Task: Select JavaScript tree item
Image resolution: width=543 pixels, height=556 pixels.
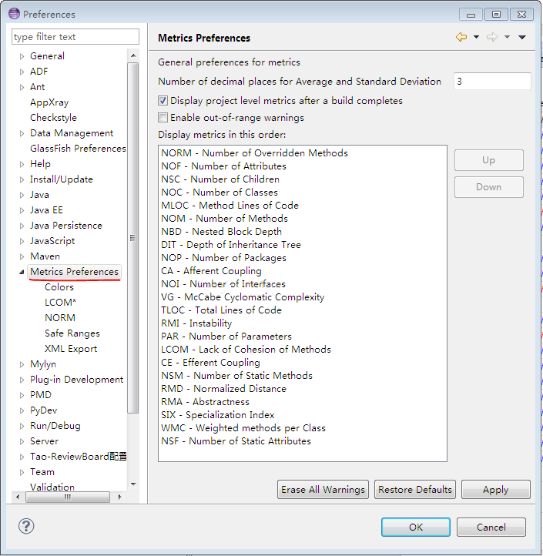Action: pos(52,241)
